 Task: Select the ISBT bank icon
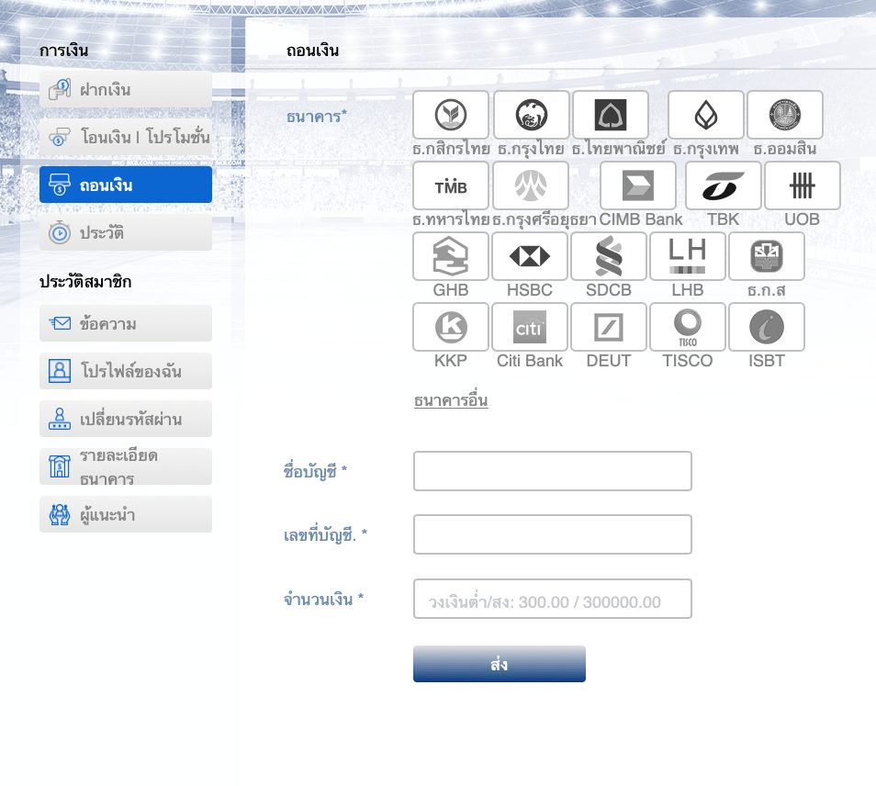[767, 327]
